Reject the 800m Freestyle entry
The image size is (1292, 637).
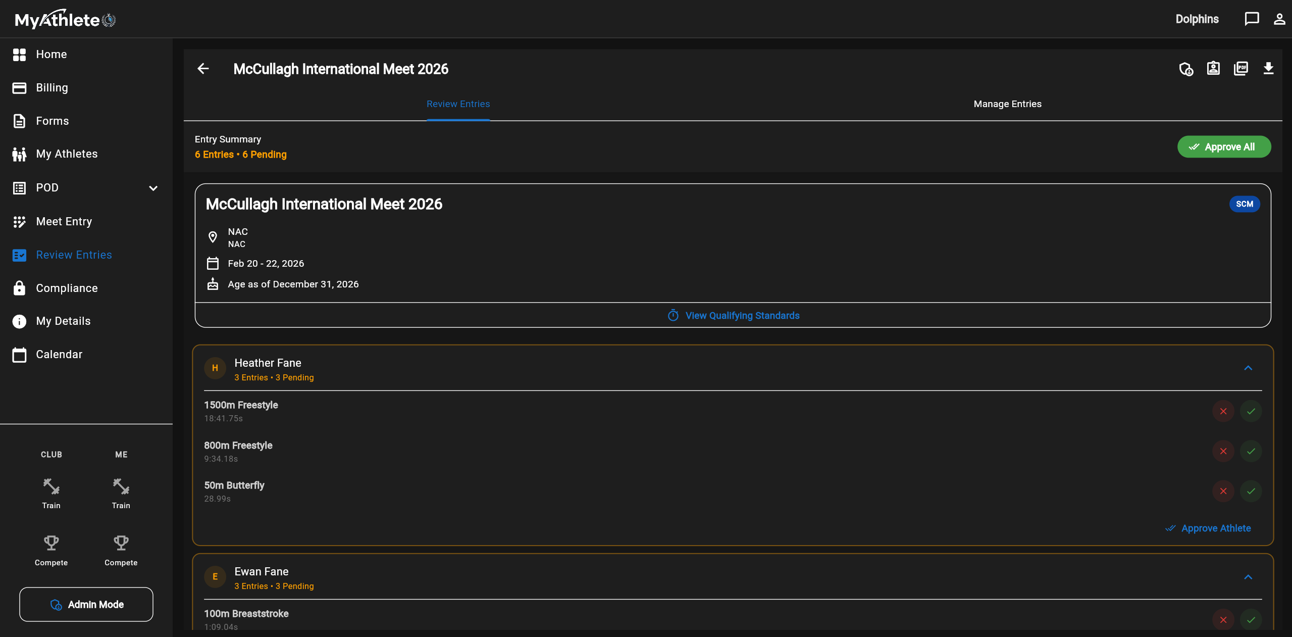pyautogui.click(x=1223, y=451)
